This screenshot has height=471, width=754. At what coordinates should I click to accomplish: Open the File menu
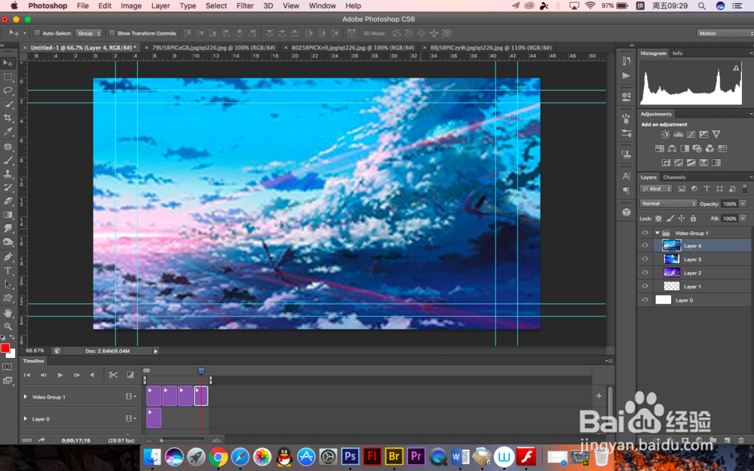(83, 6)
